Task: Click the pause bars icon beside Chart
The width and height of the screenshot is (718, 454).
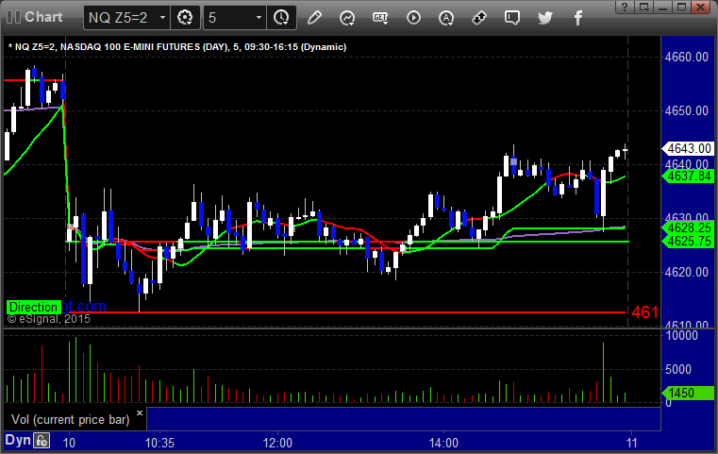Action: click(13, 17)
